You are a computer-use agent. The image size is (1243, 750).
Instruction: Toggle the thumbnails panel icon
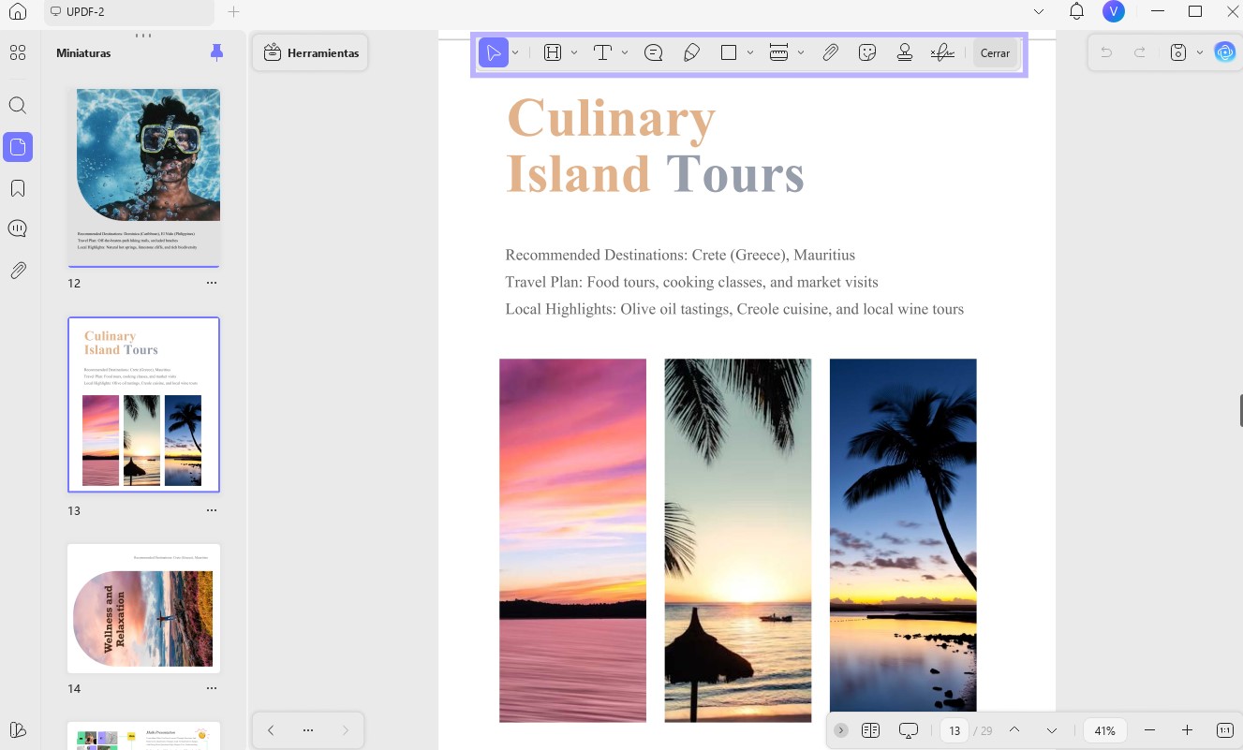tap(18, 147)
